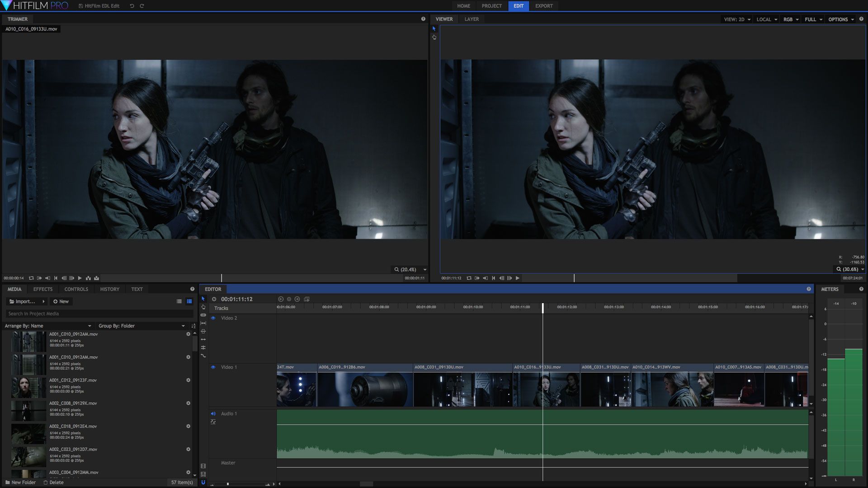
Task: Click the insert clip icon in the trimmer
Action: click(x=88, y=278)
